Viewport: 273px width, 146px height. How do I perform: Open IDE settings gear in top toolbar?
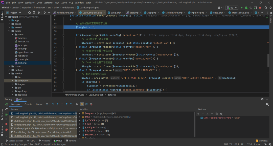270,8
